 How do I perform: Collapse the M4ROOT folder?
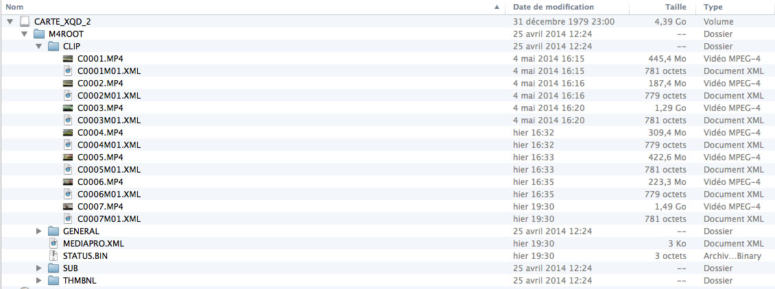(24, 34)
